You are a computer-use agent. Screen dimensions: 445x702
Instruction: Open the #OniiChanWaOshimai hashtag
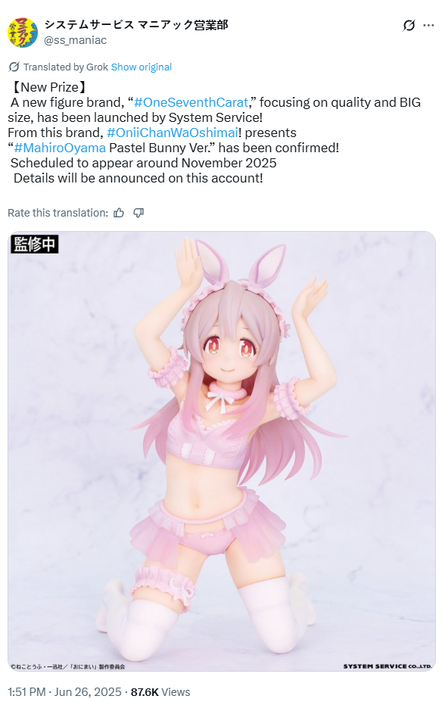pos(173,133)
